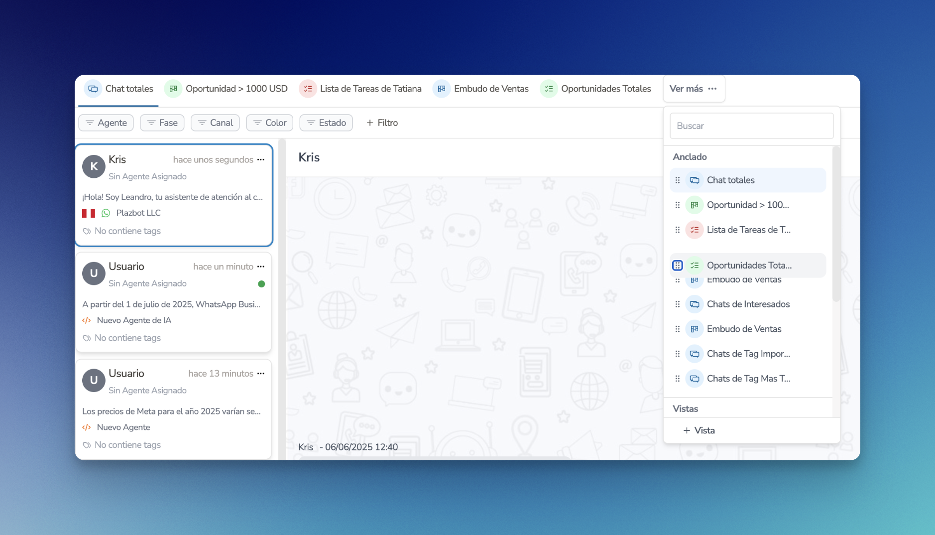
Task: Open the Canal filter dropdown
Action: pos(216,123)
